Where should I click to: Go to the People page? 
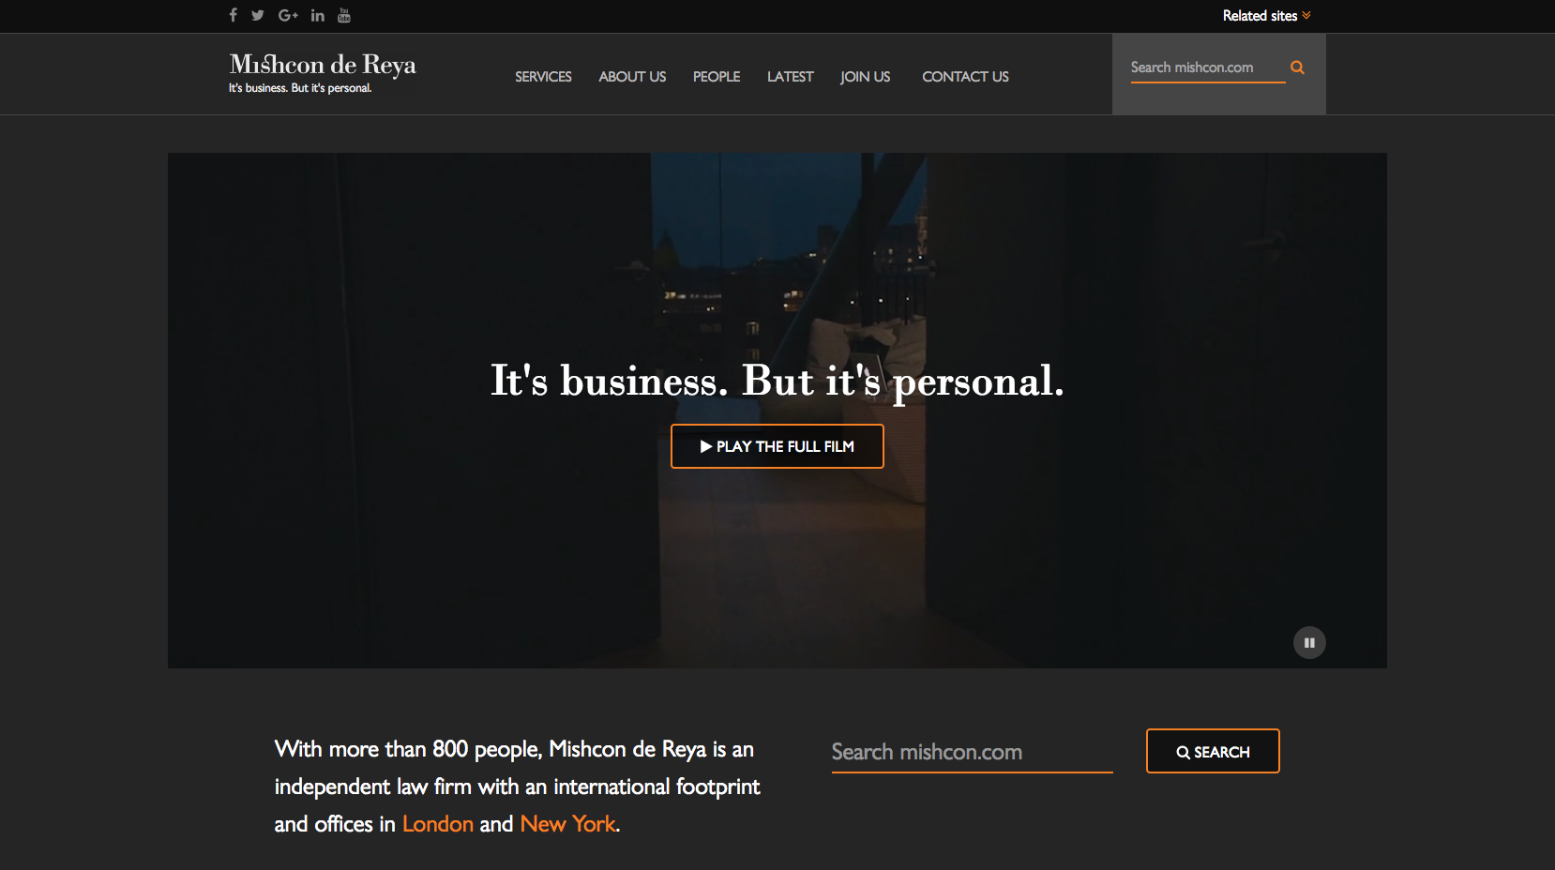tap(717, 77)
